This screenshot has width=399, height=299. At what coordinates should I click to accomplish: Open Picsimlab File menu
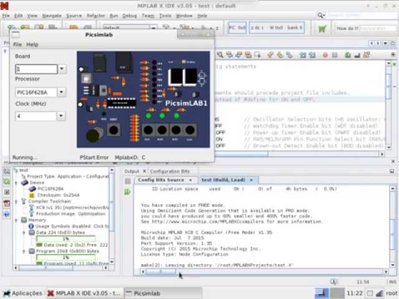[17, 44]
